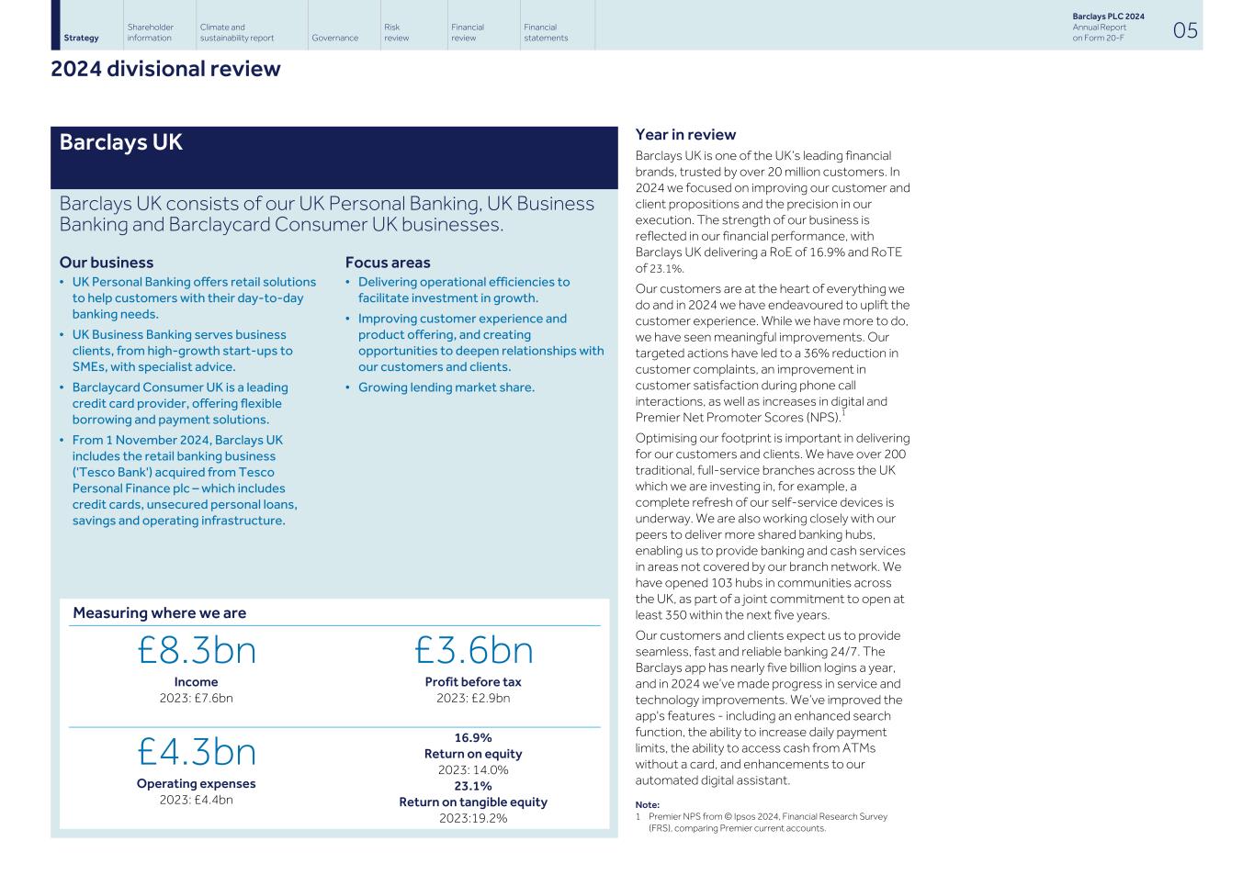Select the 2023: £2.9bn comparison text

point(473,699)
